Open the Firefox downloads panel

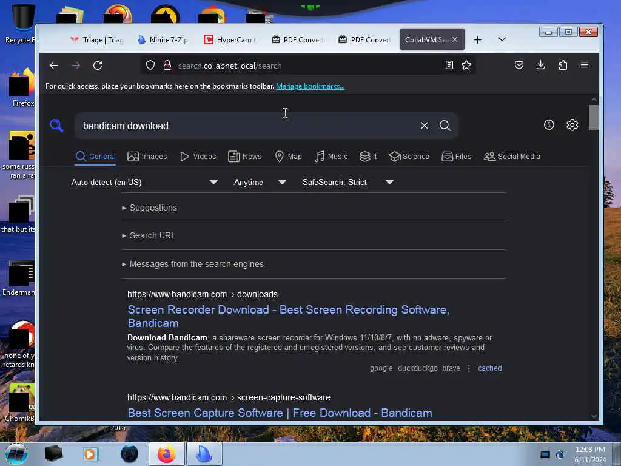point(540,65)
